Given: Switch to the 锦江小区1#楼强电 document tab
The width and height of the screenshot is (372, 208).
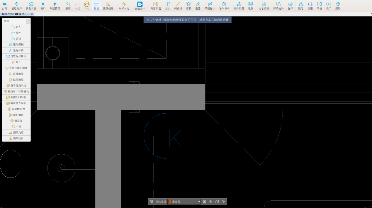Looking at the screenshot, I should [x=13, y=14].
